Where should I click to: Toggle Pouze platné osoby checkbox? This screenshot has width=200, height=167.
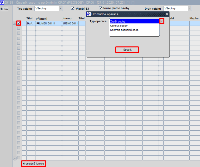(x=101, y=8)
